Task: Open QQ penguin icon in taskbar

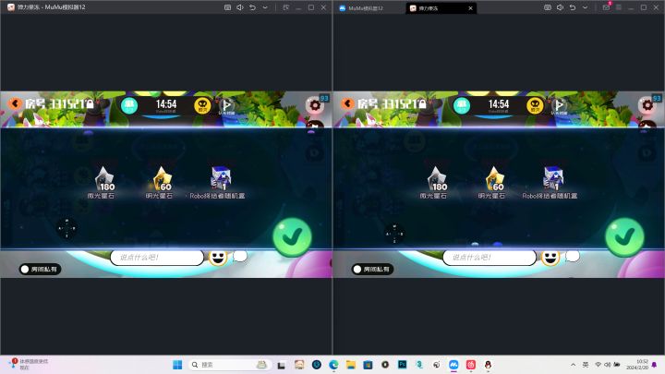Action: [488, 365]
